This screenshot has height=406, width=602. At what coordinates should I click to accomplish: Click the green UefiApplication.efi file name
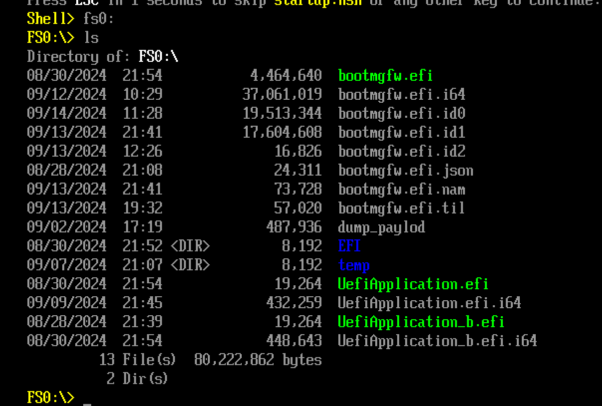[x=413, y=284]
